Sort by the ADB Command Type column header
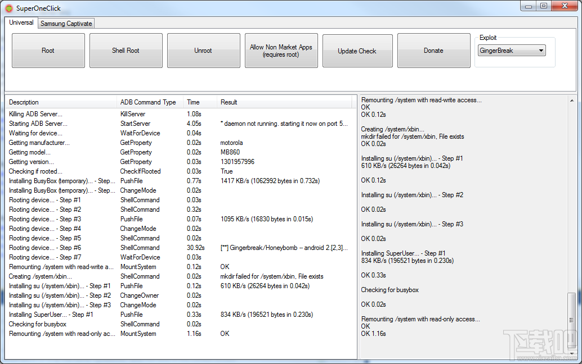Image resolution: width=582 pixels, height=364 pixels. coord(150,102)
